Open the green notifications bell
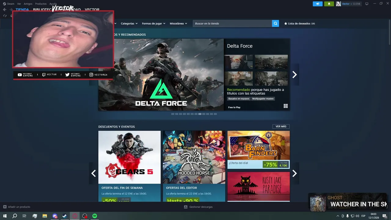 coord(329,4)
